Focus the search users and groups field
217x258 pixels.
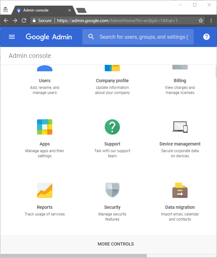point(144,37)
